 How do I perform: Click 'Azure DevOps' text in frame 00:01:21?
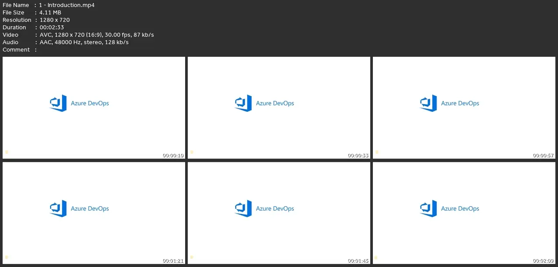[90, 209]
